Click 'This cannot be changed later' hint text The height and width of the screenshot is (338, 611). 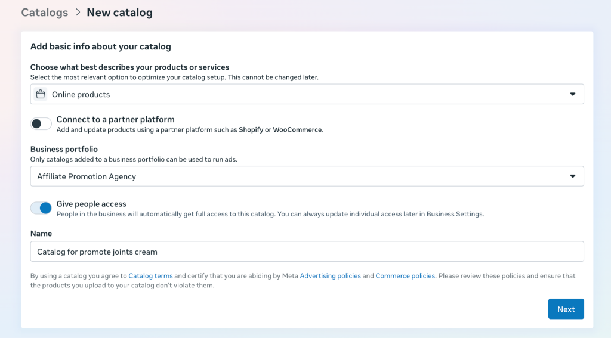pyautogui.click(x=273, y=77)
